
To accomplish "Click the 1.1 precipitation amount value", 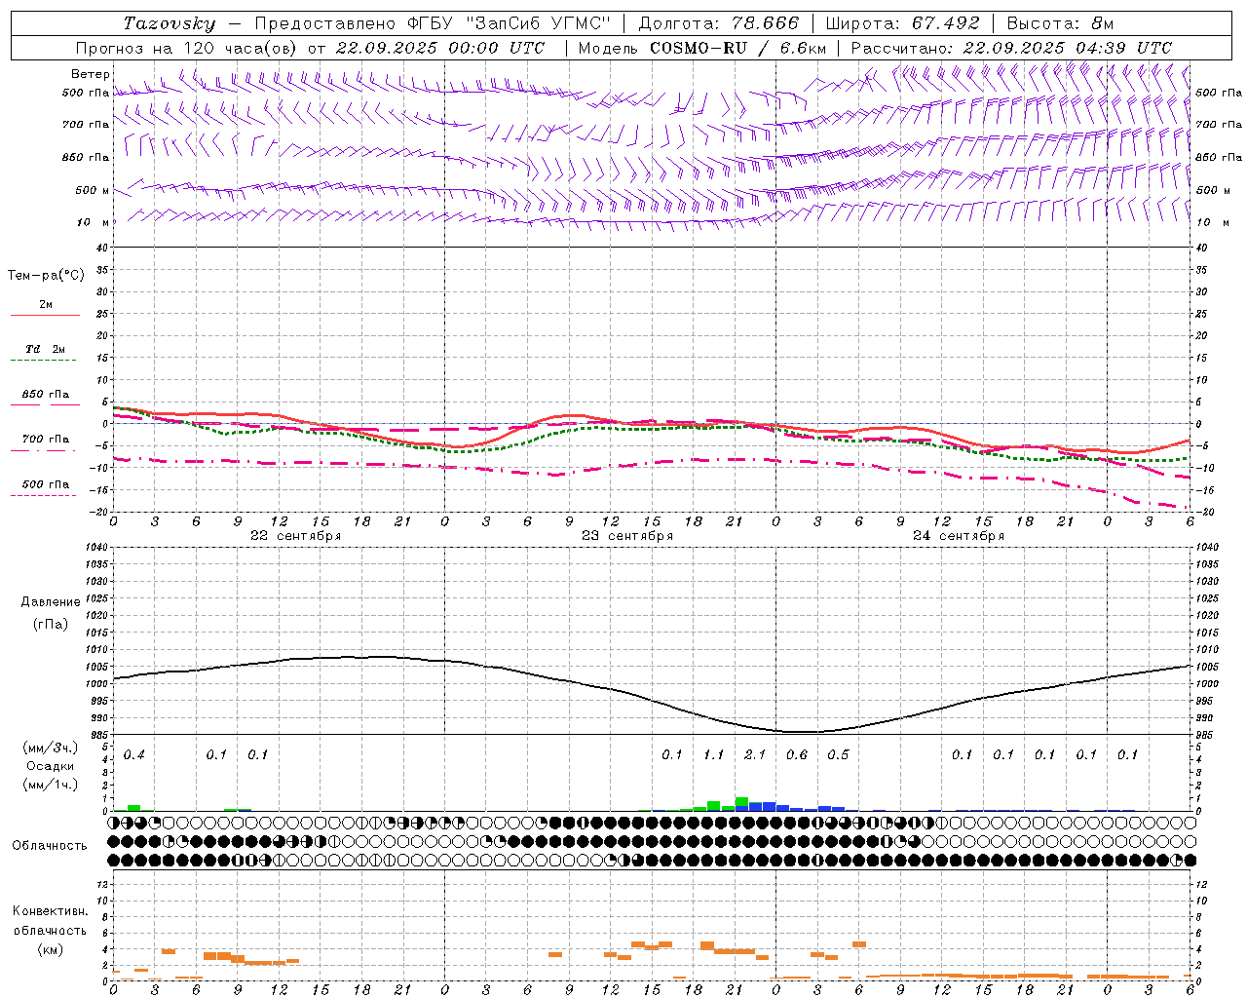I will pyautogui.click(x=714, y=755).
